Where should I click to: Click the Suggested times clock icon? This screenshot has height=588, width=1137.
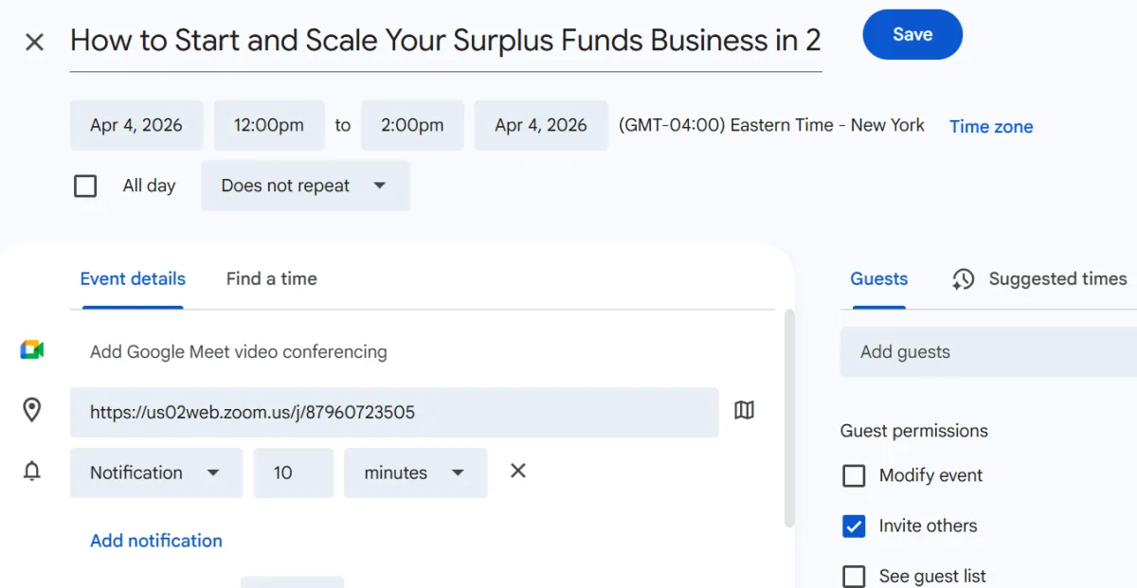[x=964, y=279]
